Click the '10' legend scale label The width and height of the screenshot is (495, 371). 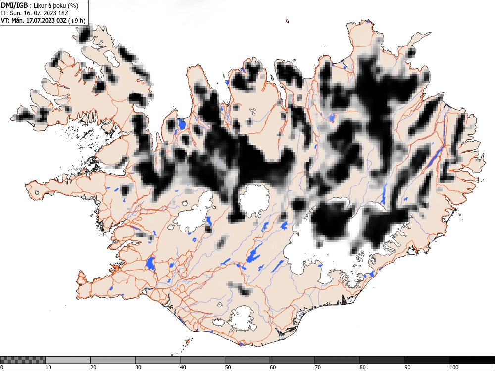coord(49,367)
